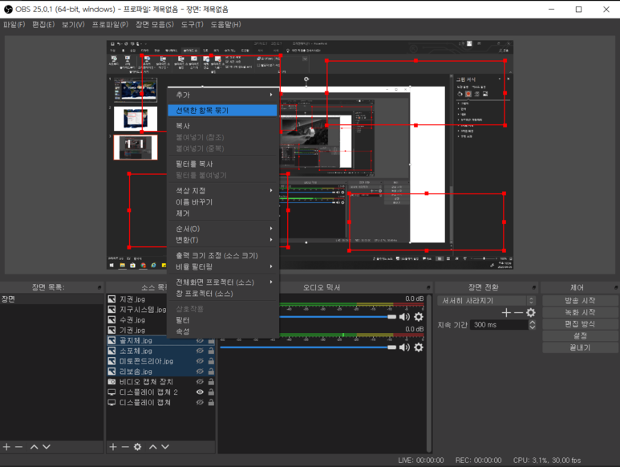Click the 끝내기 button
The height and width of the screenshot is (467, 620).
(580, 347)
